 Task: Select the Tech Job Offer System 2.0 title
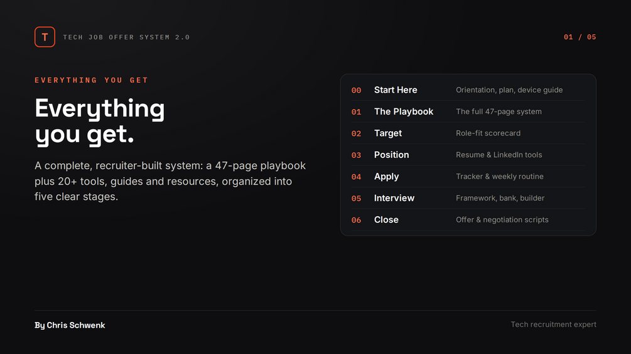point(126,38)
